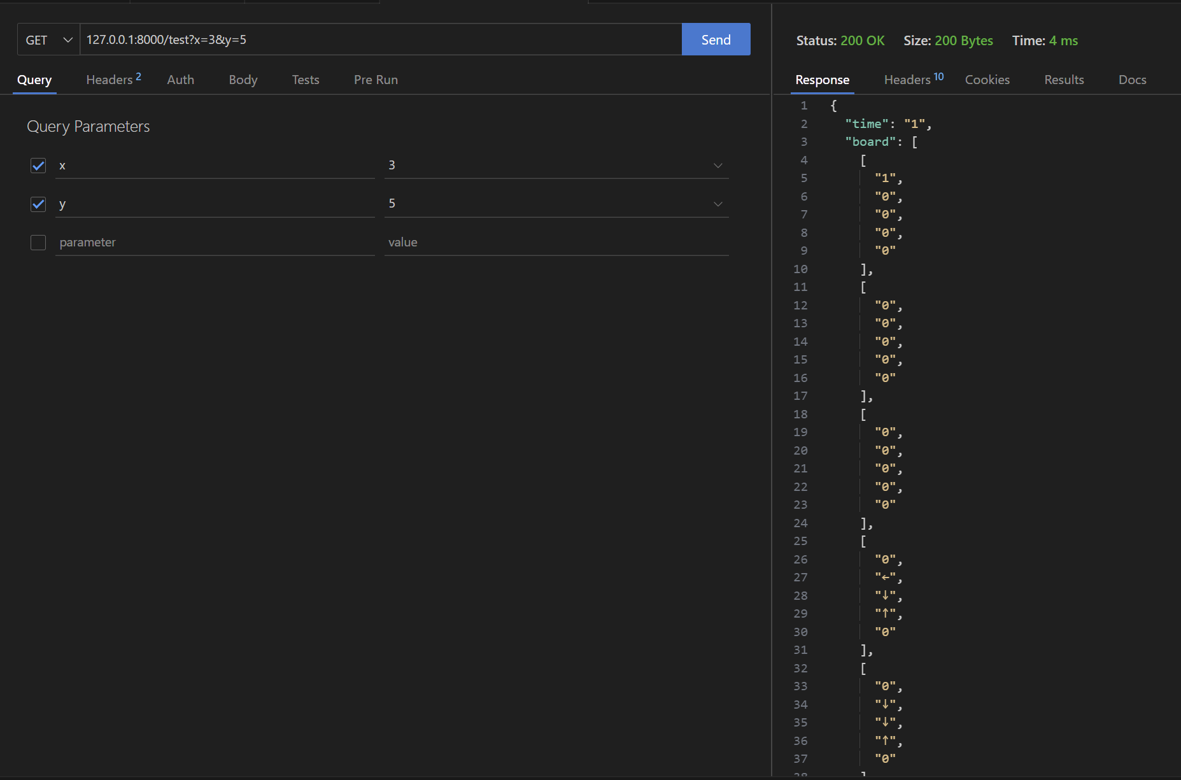Open the Pre Run tab
Image resolution: width=1181 pixels, height=780 pixels.
[x=376, y=80]
